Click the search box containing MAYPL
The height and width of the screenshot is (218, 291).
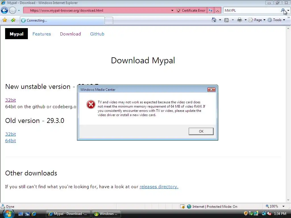(x=251, y=11)
